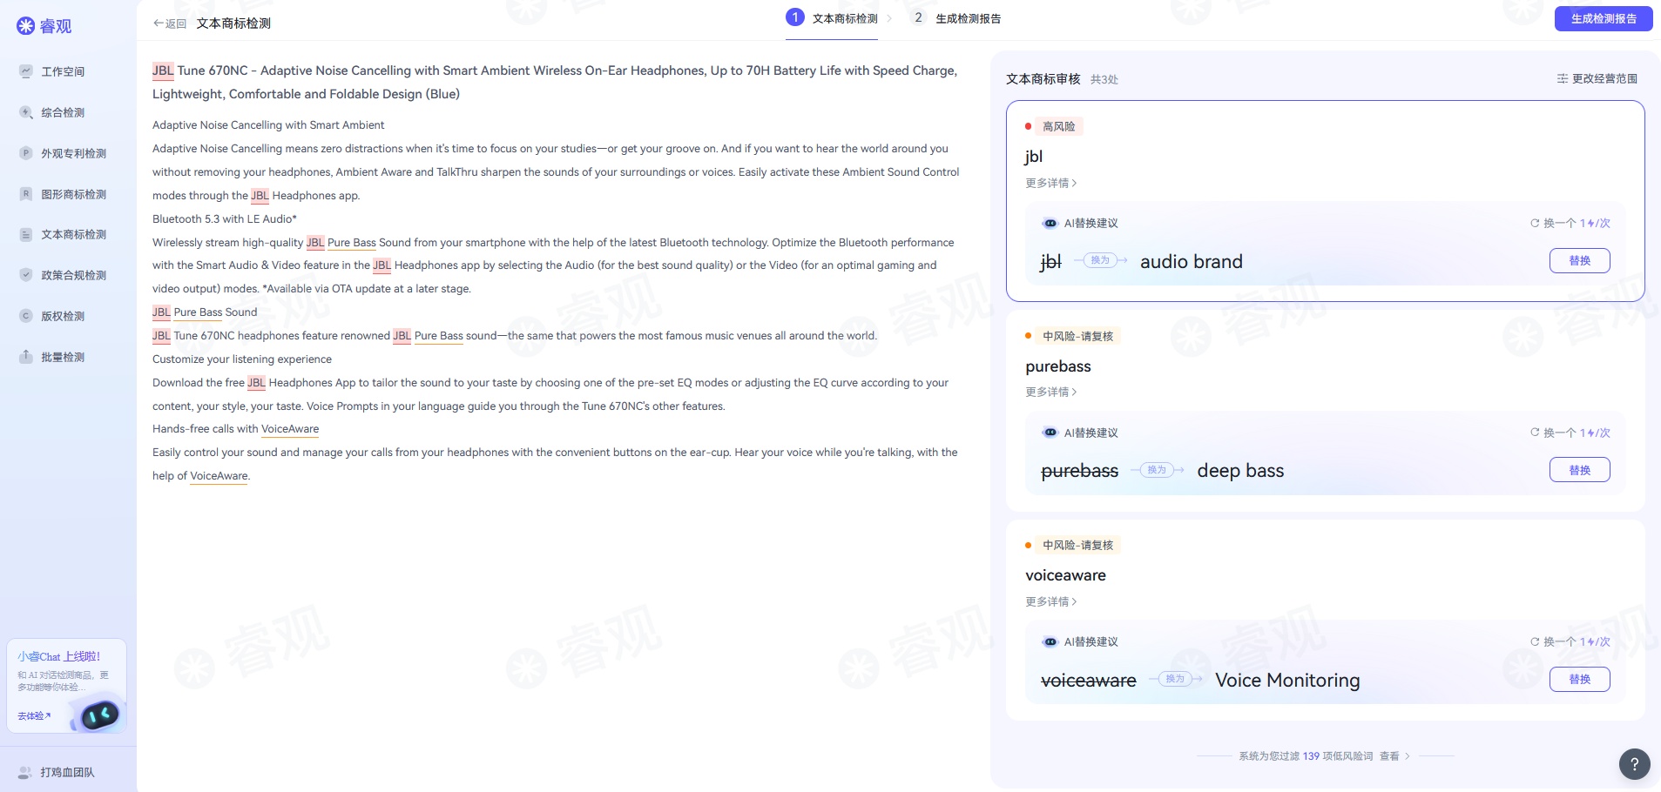Click the 生成检测报告 button
Screen dimensions: 1661x792
[1604, 18]
